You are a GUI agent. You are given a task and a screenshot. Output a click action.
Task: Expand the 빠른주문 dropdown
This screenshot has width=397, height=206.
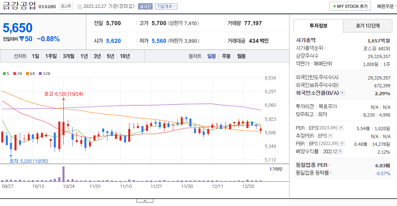coord(387,6)
